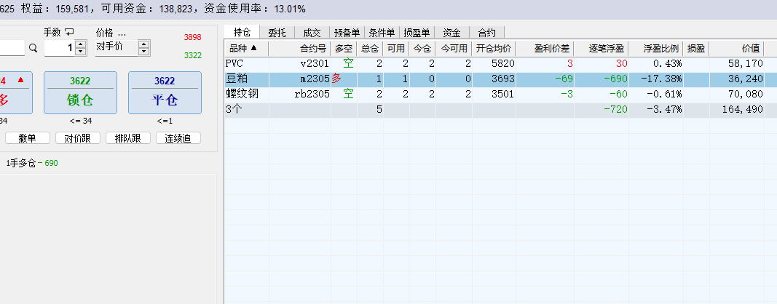Click the 排队跟 button

[x=128, y=138]
